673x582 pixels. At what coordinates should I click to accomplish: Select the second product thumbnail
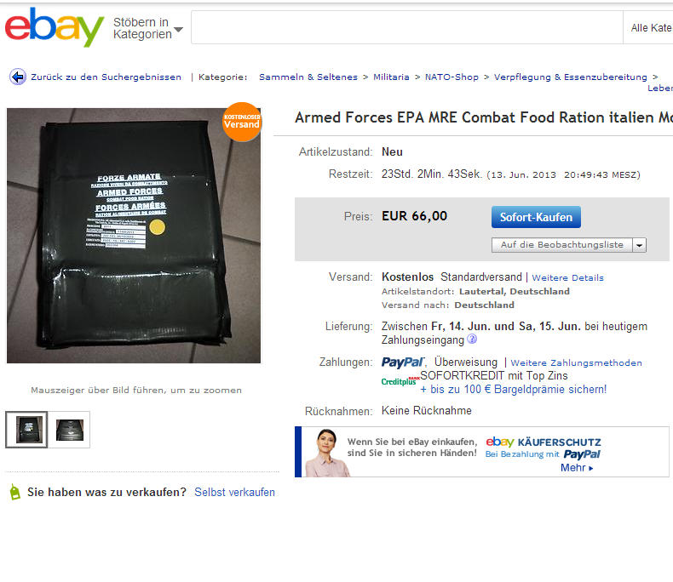click(69, 430)
